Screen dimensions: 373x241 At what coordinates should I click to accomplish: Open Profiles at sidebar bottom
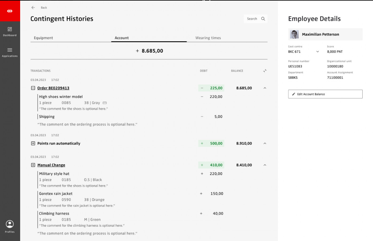click(x=10, y=225)
